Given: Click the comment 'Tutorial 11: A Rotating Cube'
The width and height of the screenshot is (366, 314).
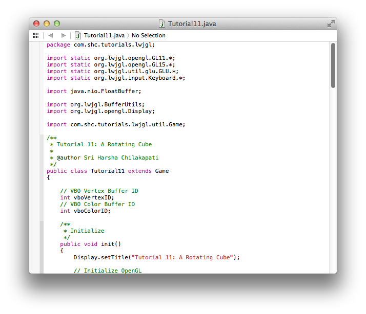Looking at the screenshot, I should [x=104, y=144].
